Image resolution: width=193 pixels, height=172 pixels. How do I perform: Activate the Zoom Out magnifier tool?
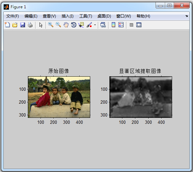coord(58,25)
